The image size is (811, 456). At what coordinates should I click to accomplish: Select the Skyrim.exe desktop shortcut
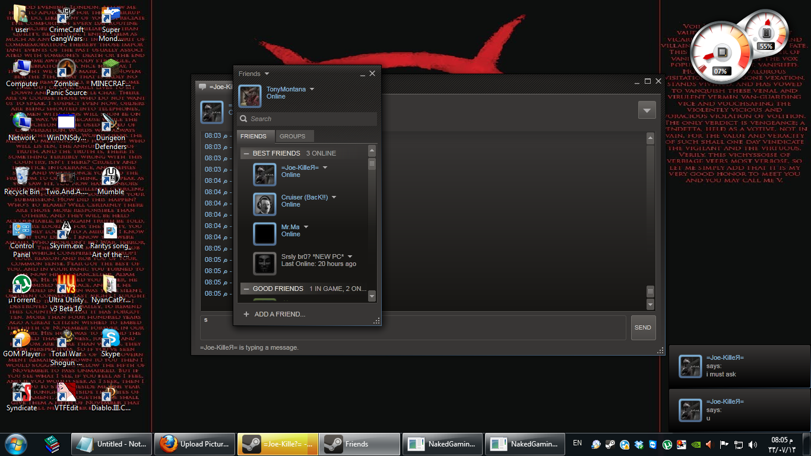click(66, 235)
